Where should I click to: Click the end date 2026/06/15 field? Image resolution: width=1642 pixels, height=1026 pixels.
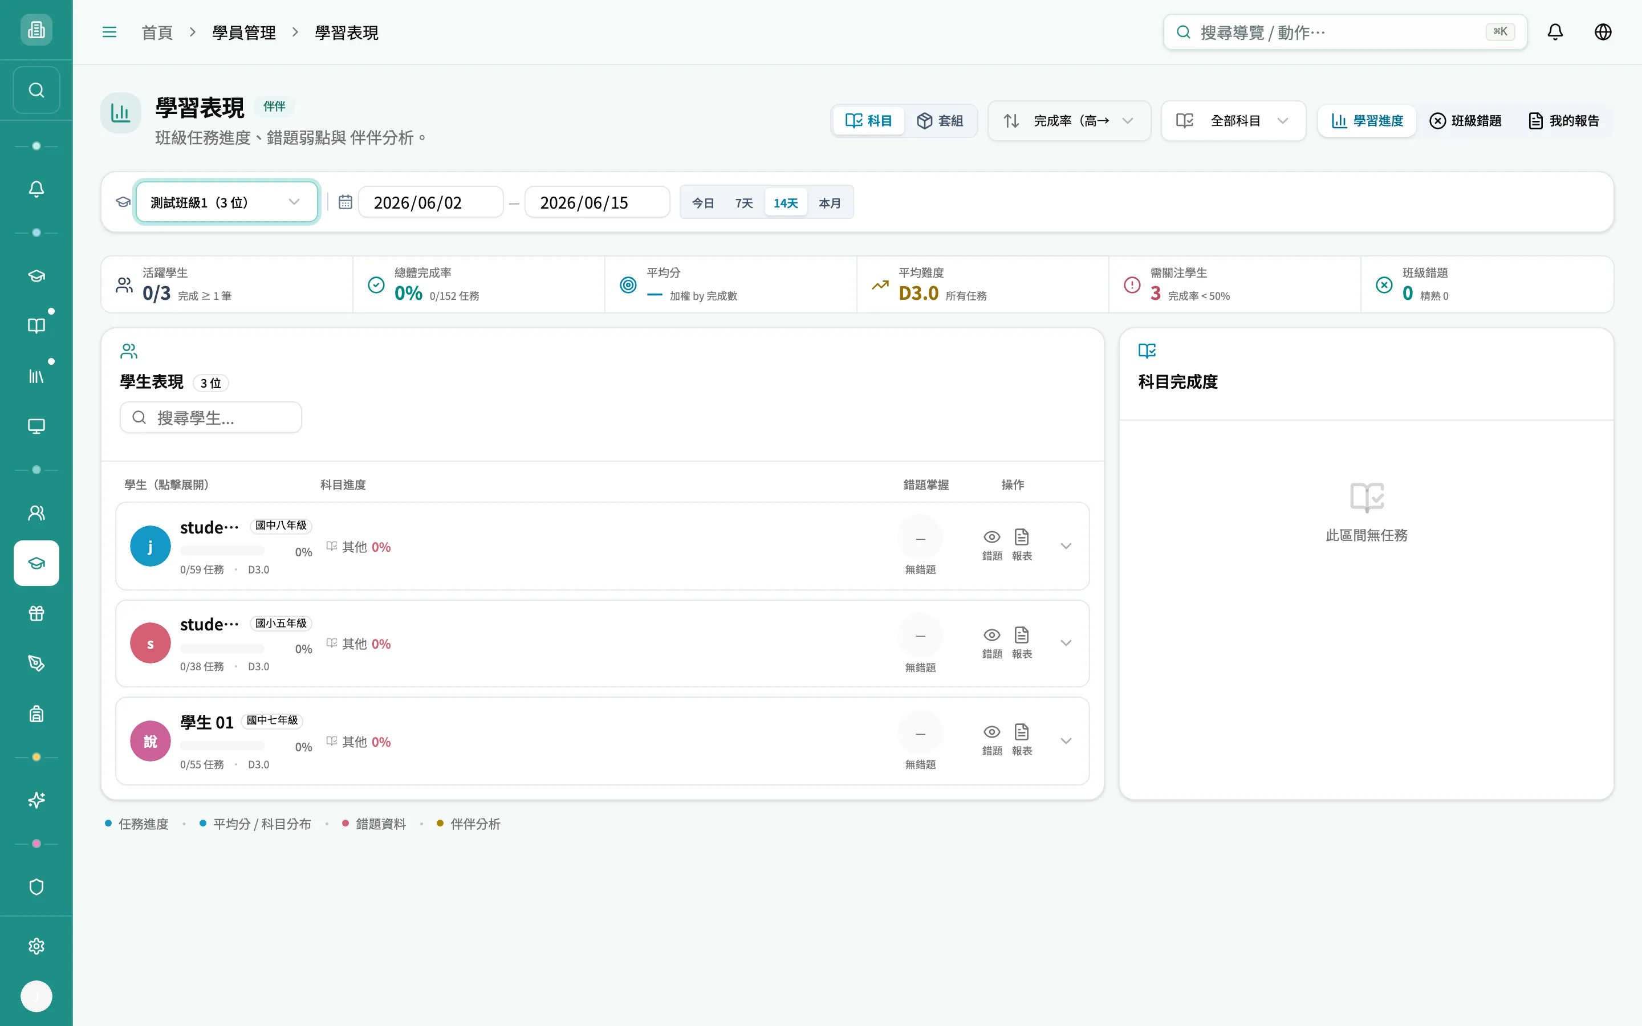pos(597,202)
